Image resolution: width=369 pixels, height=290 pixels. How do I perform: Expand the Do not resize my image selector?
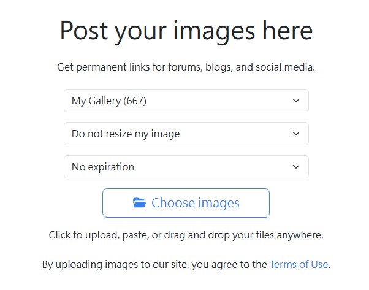(186, 134)
